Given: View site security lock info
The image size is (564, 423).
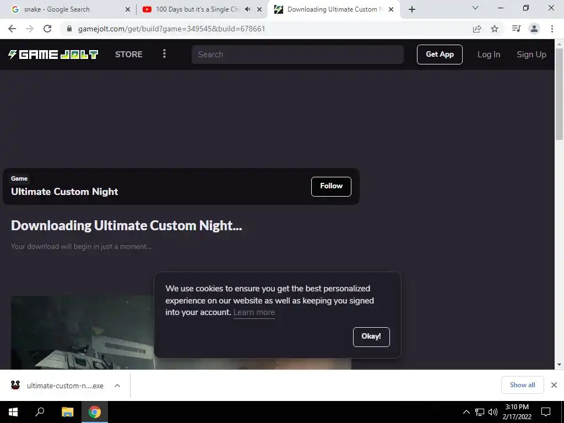Looking at the screenshot, I should tap(69, 29).
